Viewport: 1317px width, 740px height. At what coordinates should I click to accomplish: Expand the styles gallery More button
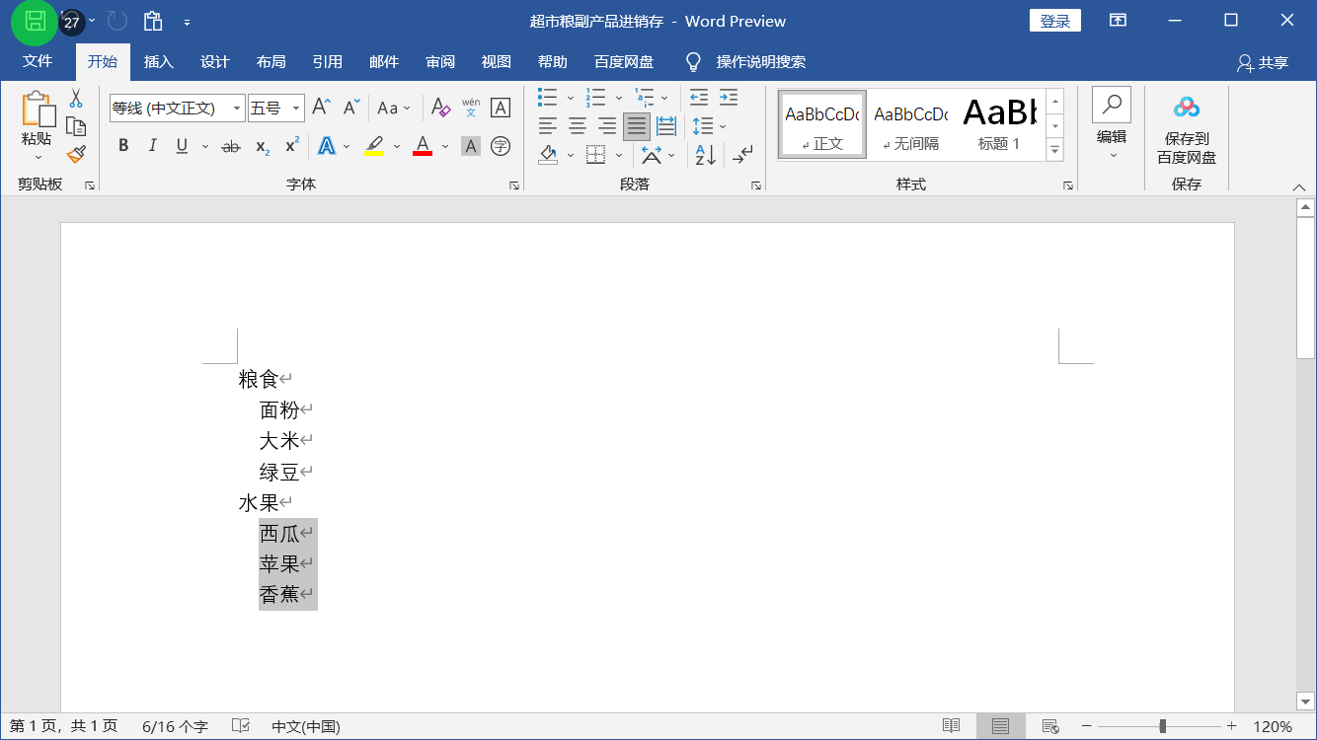pyautogui.click(x=1054, y=150)
